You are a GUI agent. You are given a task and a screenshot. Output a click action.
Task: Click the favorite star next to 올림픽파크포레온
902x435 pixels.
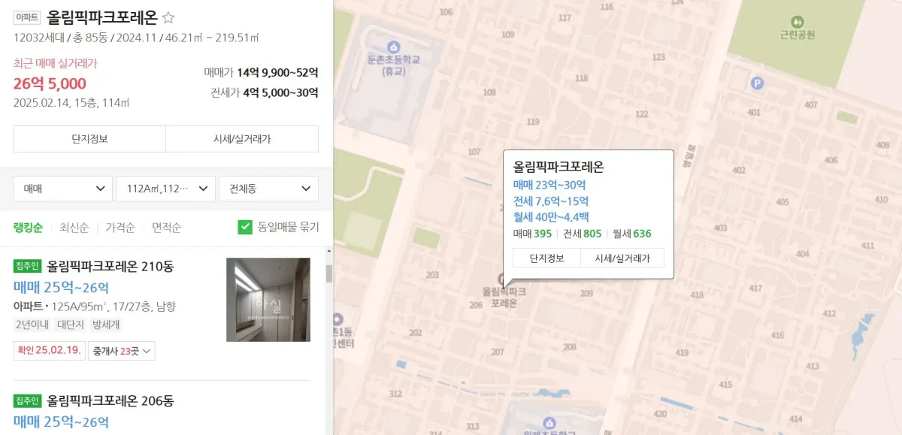click(168, 17)
